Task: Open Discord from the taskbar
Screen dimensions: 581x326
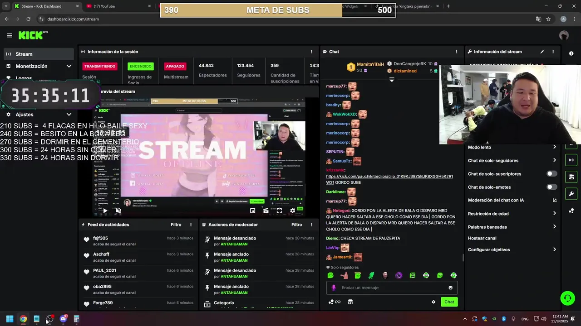Action: click(63, 319)
